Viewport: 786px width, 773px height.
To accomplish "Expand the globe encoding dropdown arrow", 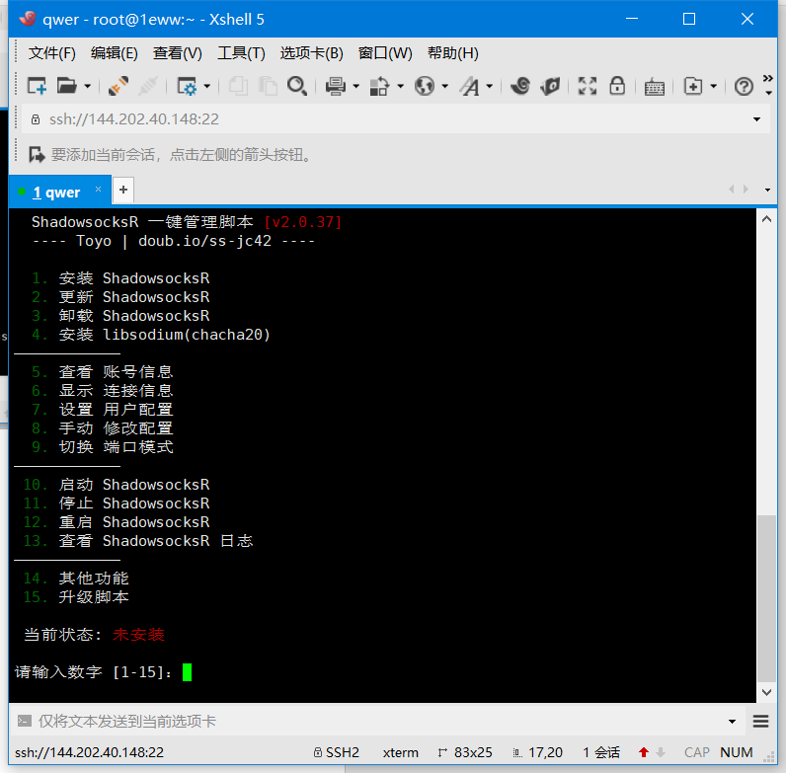I will pyautogui.click(x=444, y=87).
